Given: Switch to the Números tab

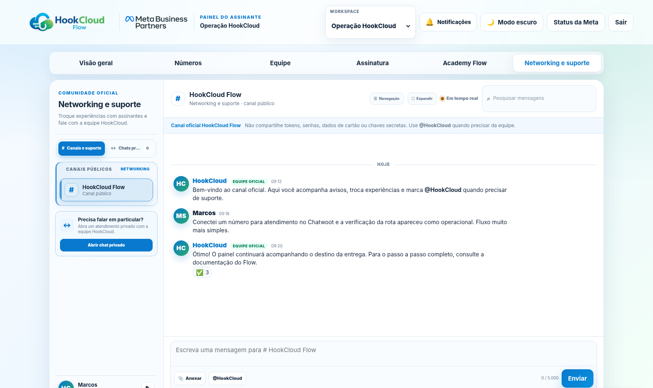Looking at the screenshot, I should 188,63.
